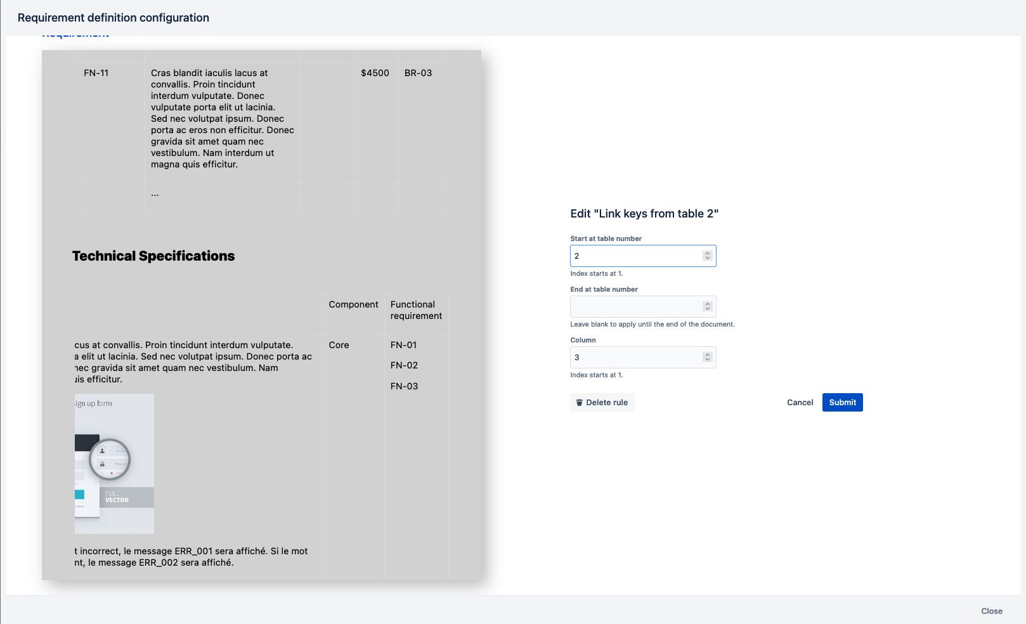Select the FN-02 requirement key
Image resolution: width=1026 pixels, height=624 pixels.
(x=403, y=365)
